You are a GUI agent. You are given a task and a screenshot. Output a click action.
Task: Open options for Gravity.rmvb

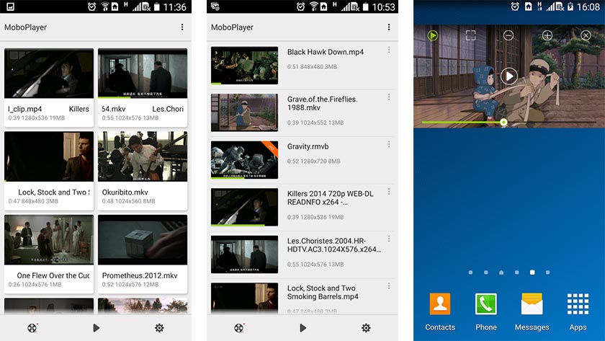pyautogui.click(x=389, y=144)
